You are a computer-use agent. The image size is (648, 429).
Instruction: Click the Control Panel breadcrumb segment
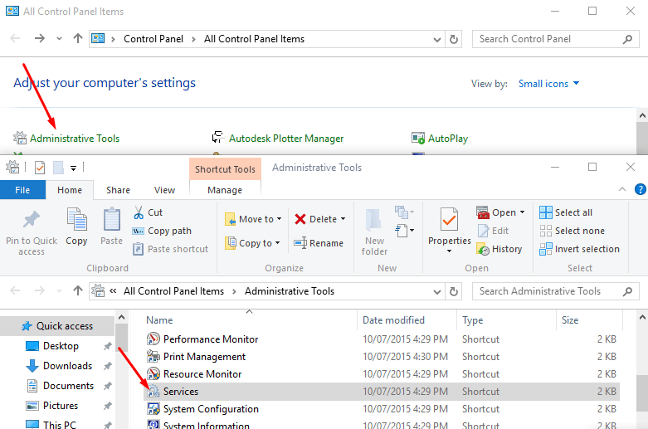click(153, 39)
